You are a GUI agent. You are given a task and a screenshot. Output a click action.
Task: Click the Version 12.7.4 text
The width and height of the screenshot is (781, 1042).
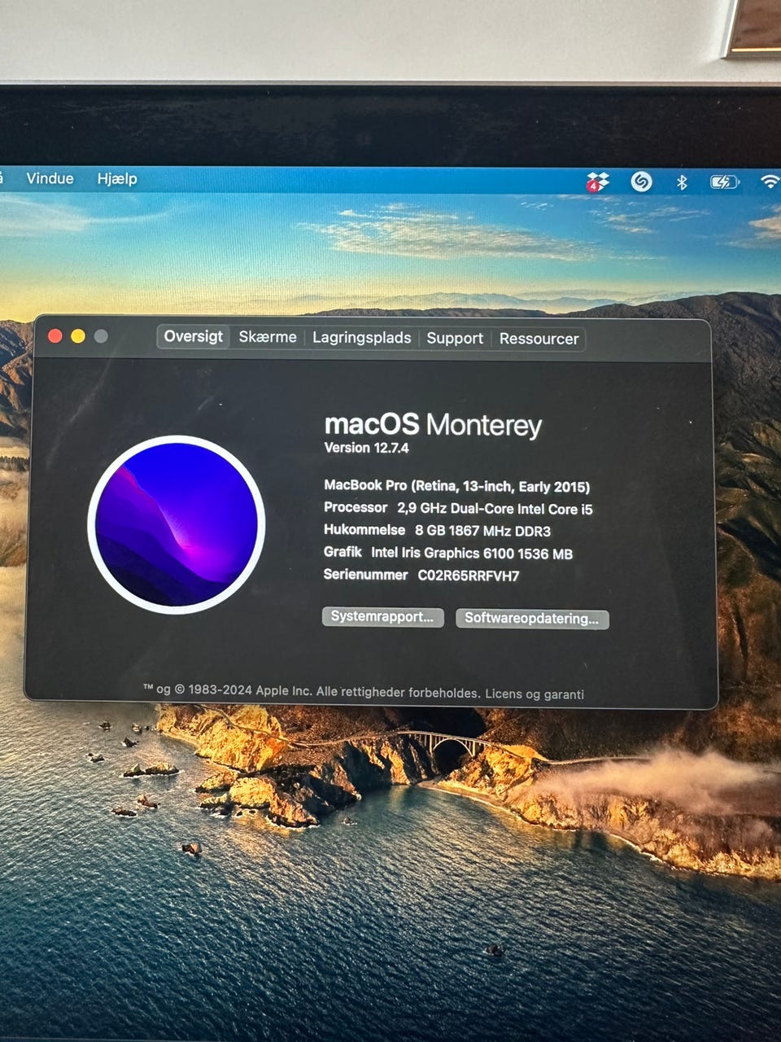pyautogui.click(x=366, y=448)
